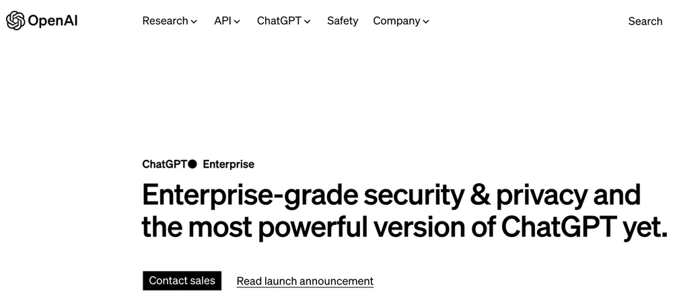Open the Company menu

coord(396,21)
